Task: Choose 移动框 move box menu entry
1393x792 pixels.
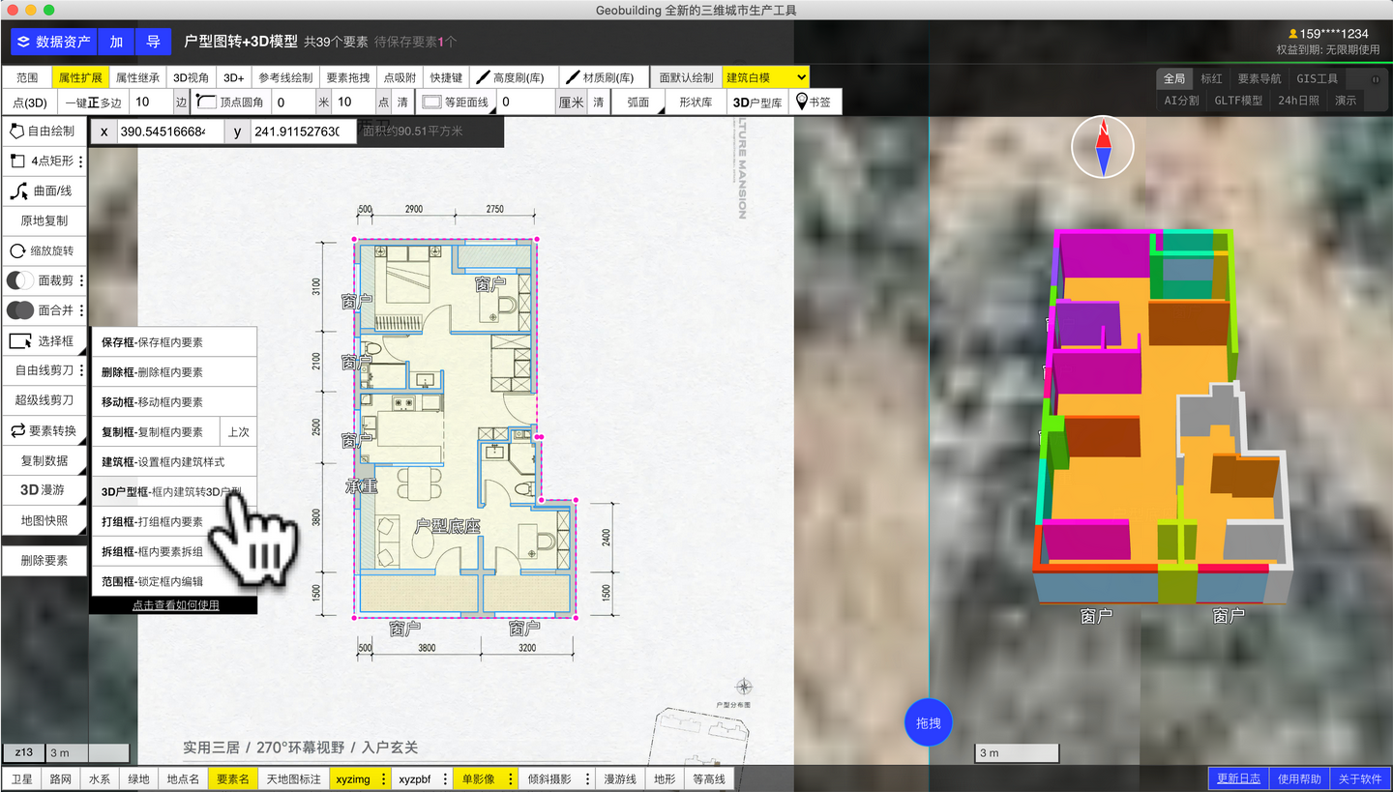Action: 174,401
